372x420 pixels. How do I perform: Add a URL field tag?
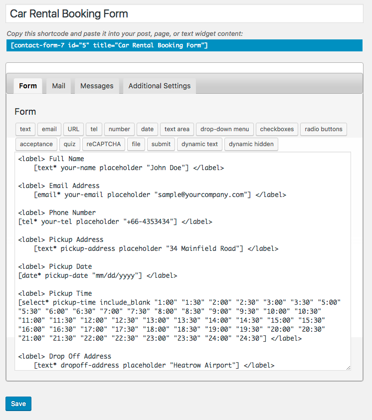pos(73,129)
